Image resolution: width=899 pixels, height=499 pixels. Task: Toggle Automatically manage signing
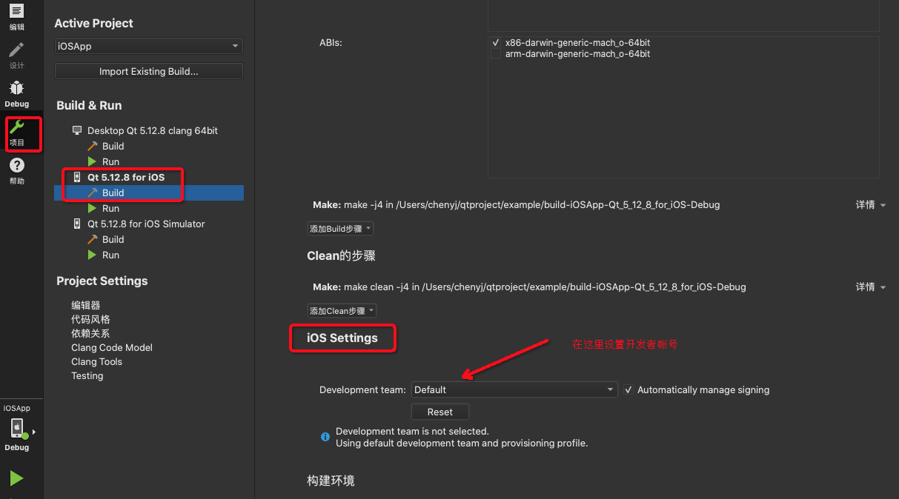[x=628, y=390]
